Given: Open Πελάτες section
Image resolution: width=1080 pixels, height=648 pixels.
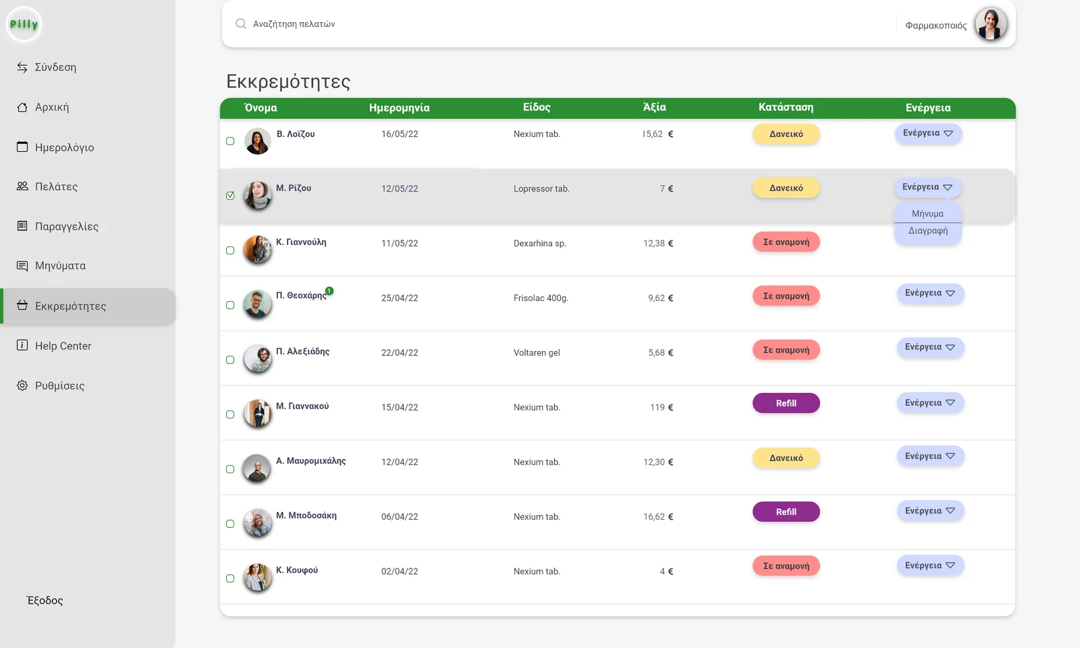Looking at the screenshot, I should [x=56, y=186].
